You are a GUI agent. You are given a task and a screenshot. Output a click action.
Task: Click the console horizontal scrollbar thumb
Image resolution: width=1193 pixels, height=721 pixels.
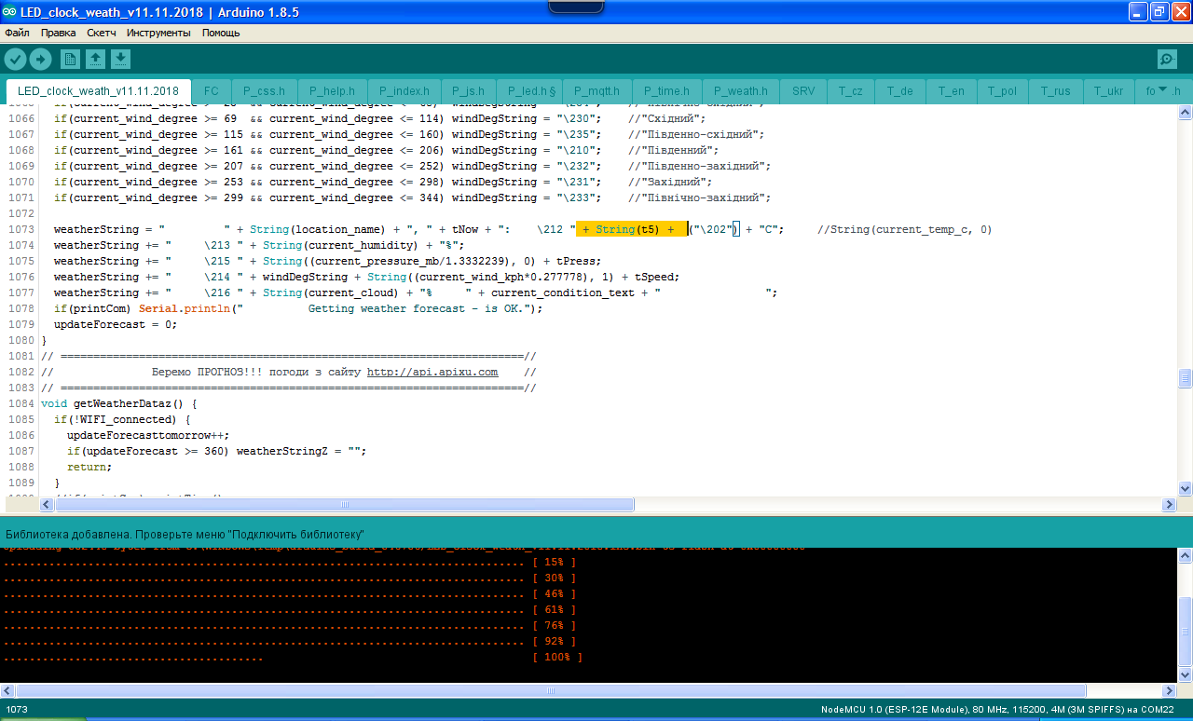point(550,690)
